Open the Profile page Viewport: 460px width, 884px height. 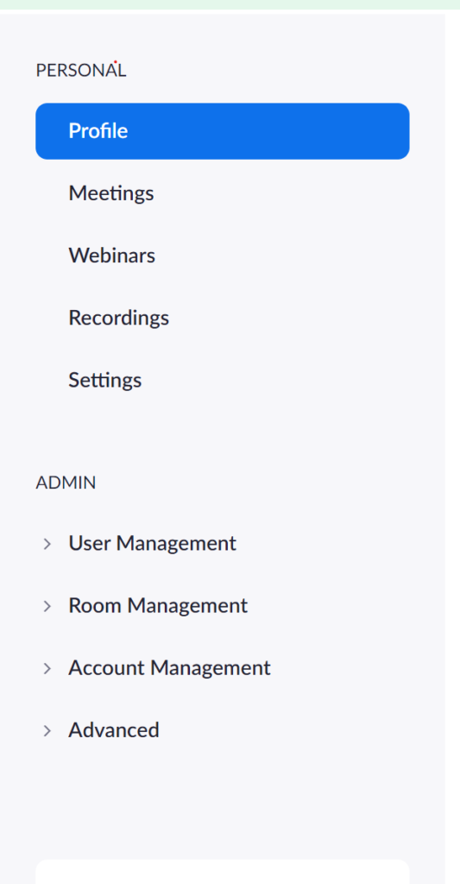point(98,131)
